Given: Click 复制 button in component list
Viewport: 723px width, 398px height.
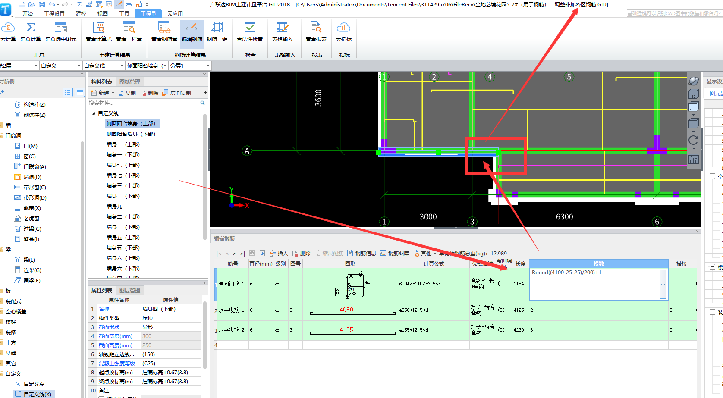Looking at the screenshot, I should point(127,93).
